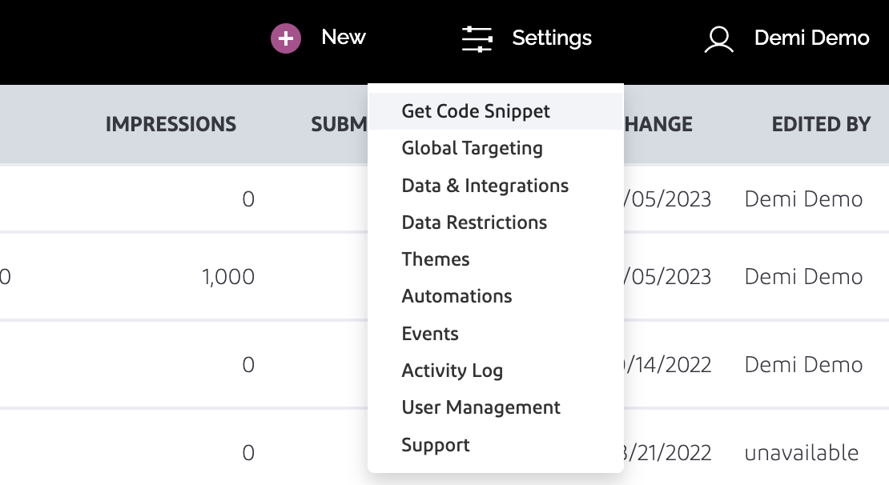Image resolution: width=889 pixels, height=485 pixels.
Task: Select Support menu option
Action: [436, 445]
